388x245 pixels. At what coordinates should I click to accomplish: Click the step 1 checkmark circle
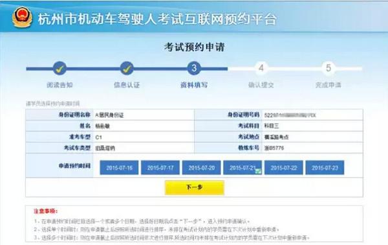pyautogui.click(x=59, y=69)
